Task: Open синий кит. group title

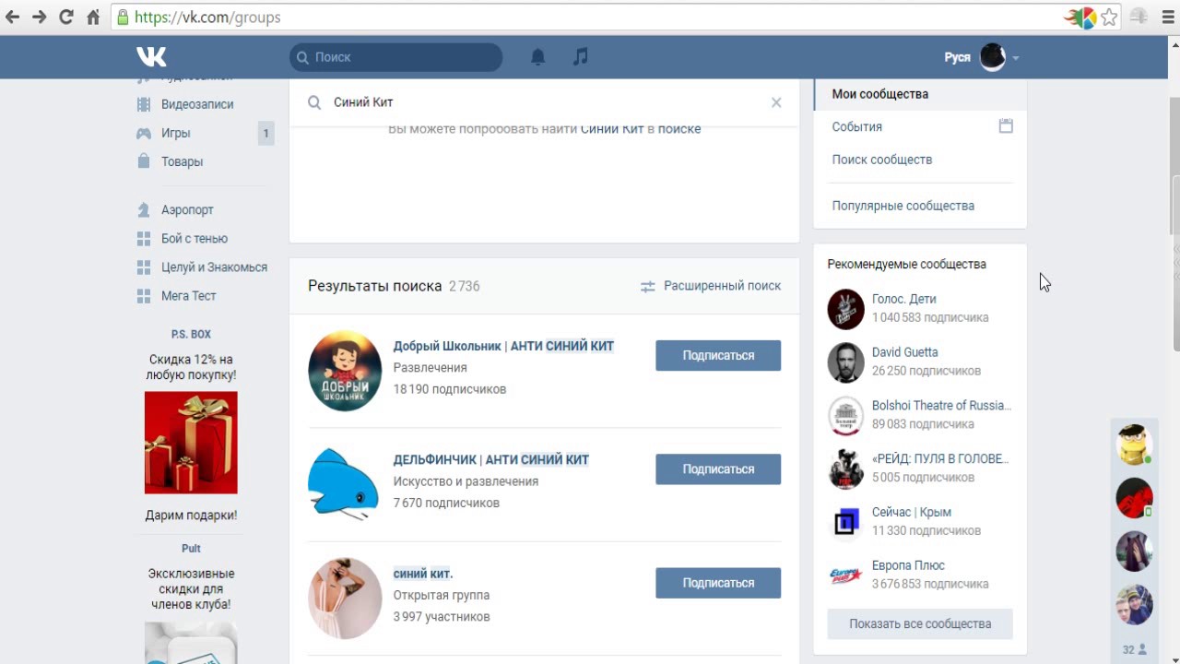Action: point(423,574)
